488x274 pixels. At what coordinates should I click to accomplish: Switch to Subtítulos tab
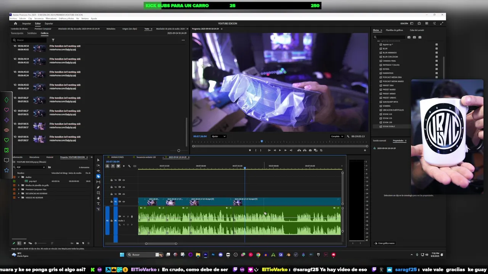[32, 33]
